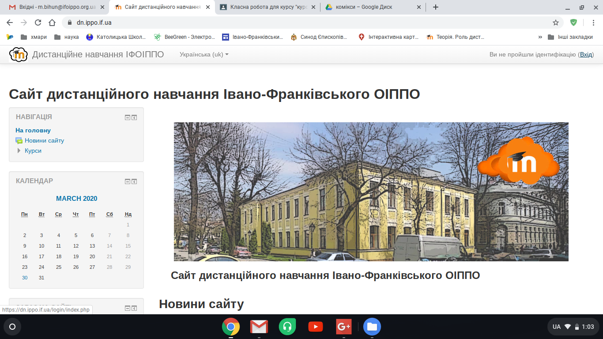
Task: Reload the page with the refresh icon
Action: 38,23
